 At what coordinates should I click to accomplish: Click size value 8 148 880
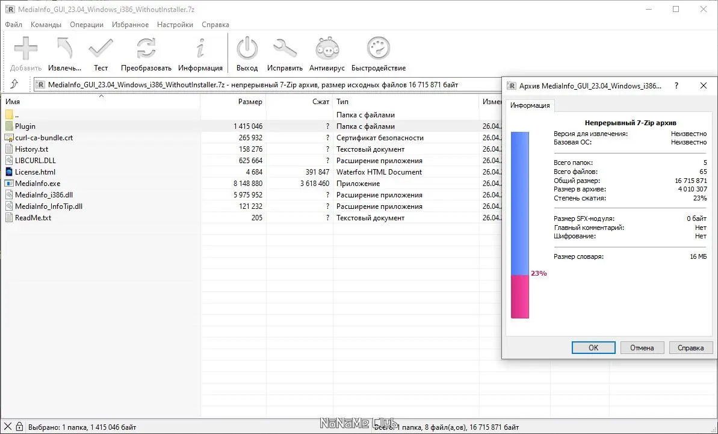pos(248,183)
